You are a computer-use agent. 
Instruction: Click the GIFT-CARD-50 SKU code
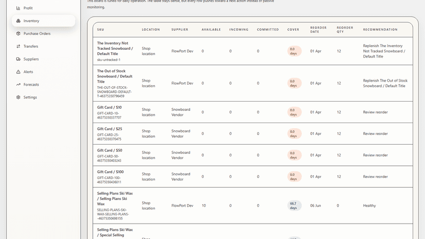coord(109,158)
